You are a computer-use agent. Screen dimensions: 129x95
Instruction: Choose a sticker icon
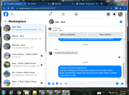pos(57,83)
